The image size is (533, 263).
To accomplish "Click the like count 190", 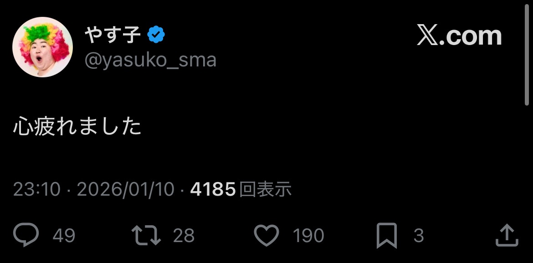I will (308, 236).
